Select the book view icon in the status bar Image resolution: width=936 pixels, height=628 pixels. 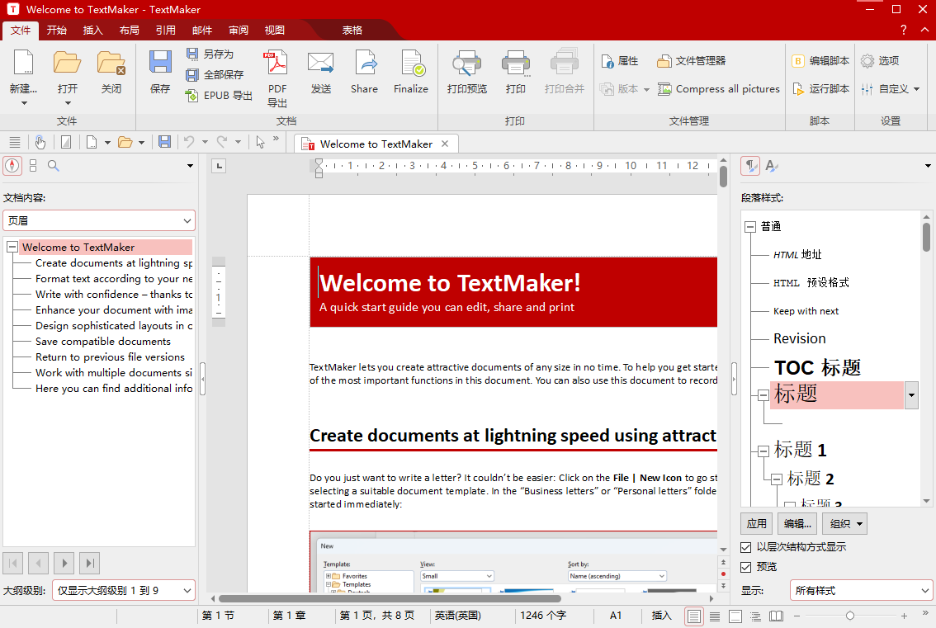pos(776,616)
